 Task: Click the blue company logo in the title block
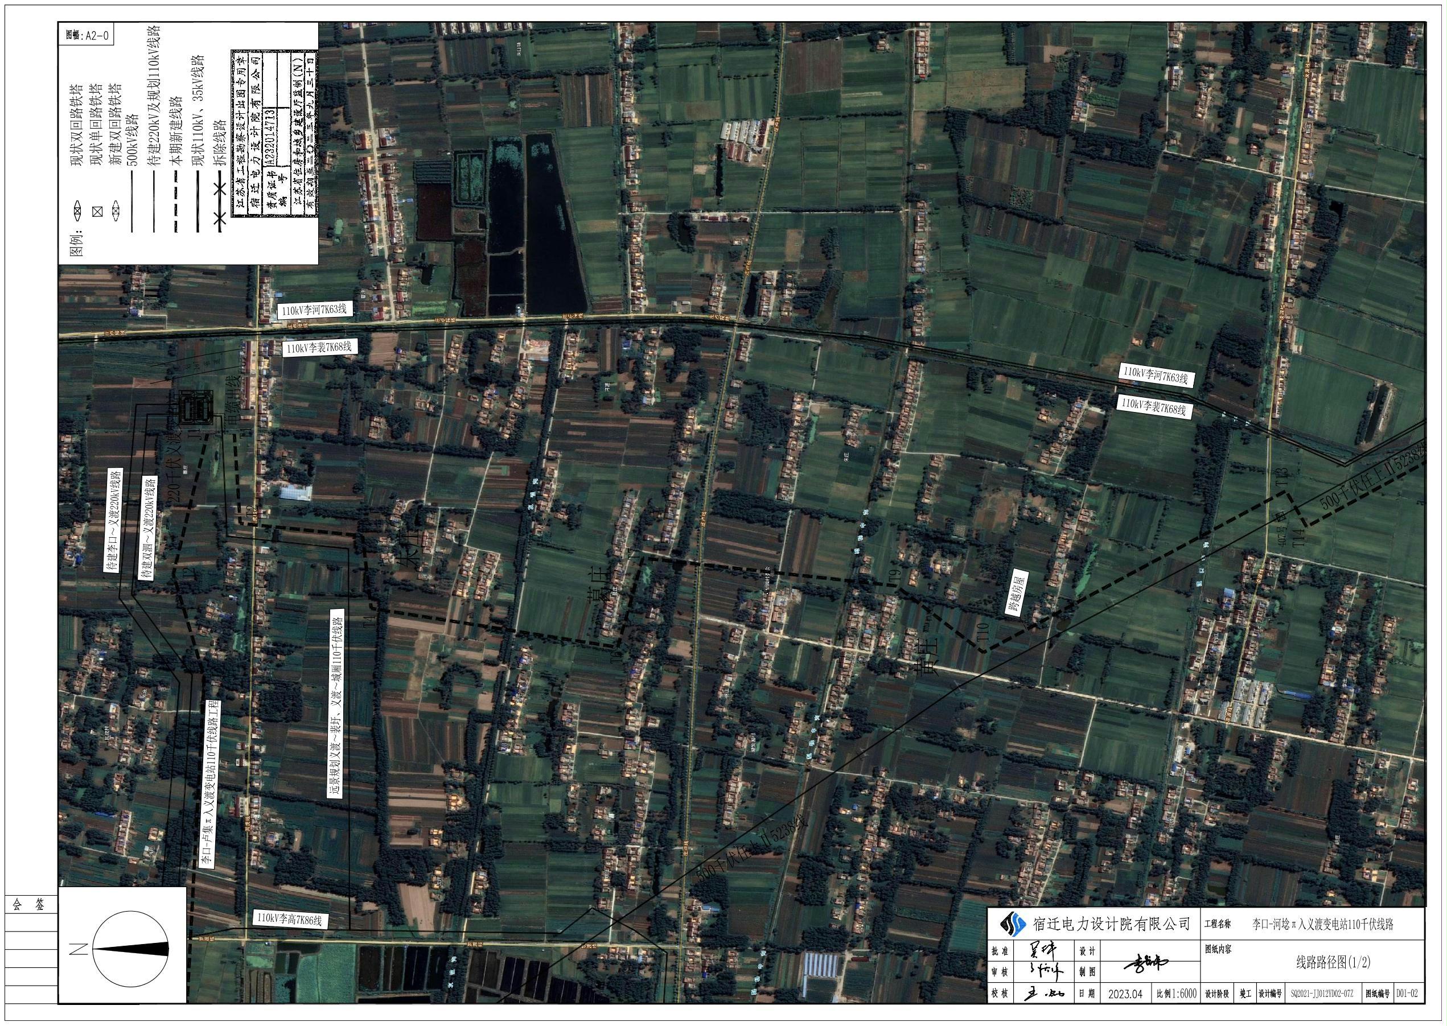pyautogui.click(x=1015, y=925)
